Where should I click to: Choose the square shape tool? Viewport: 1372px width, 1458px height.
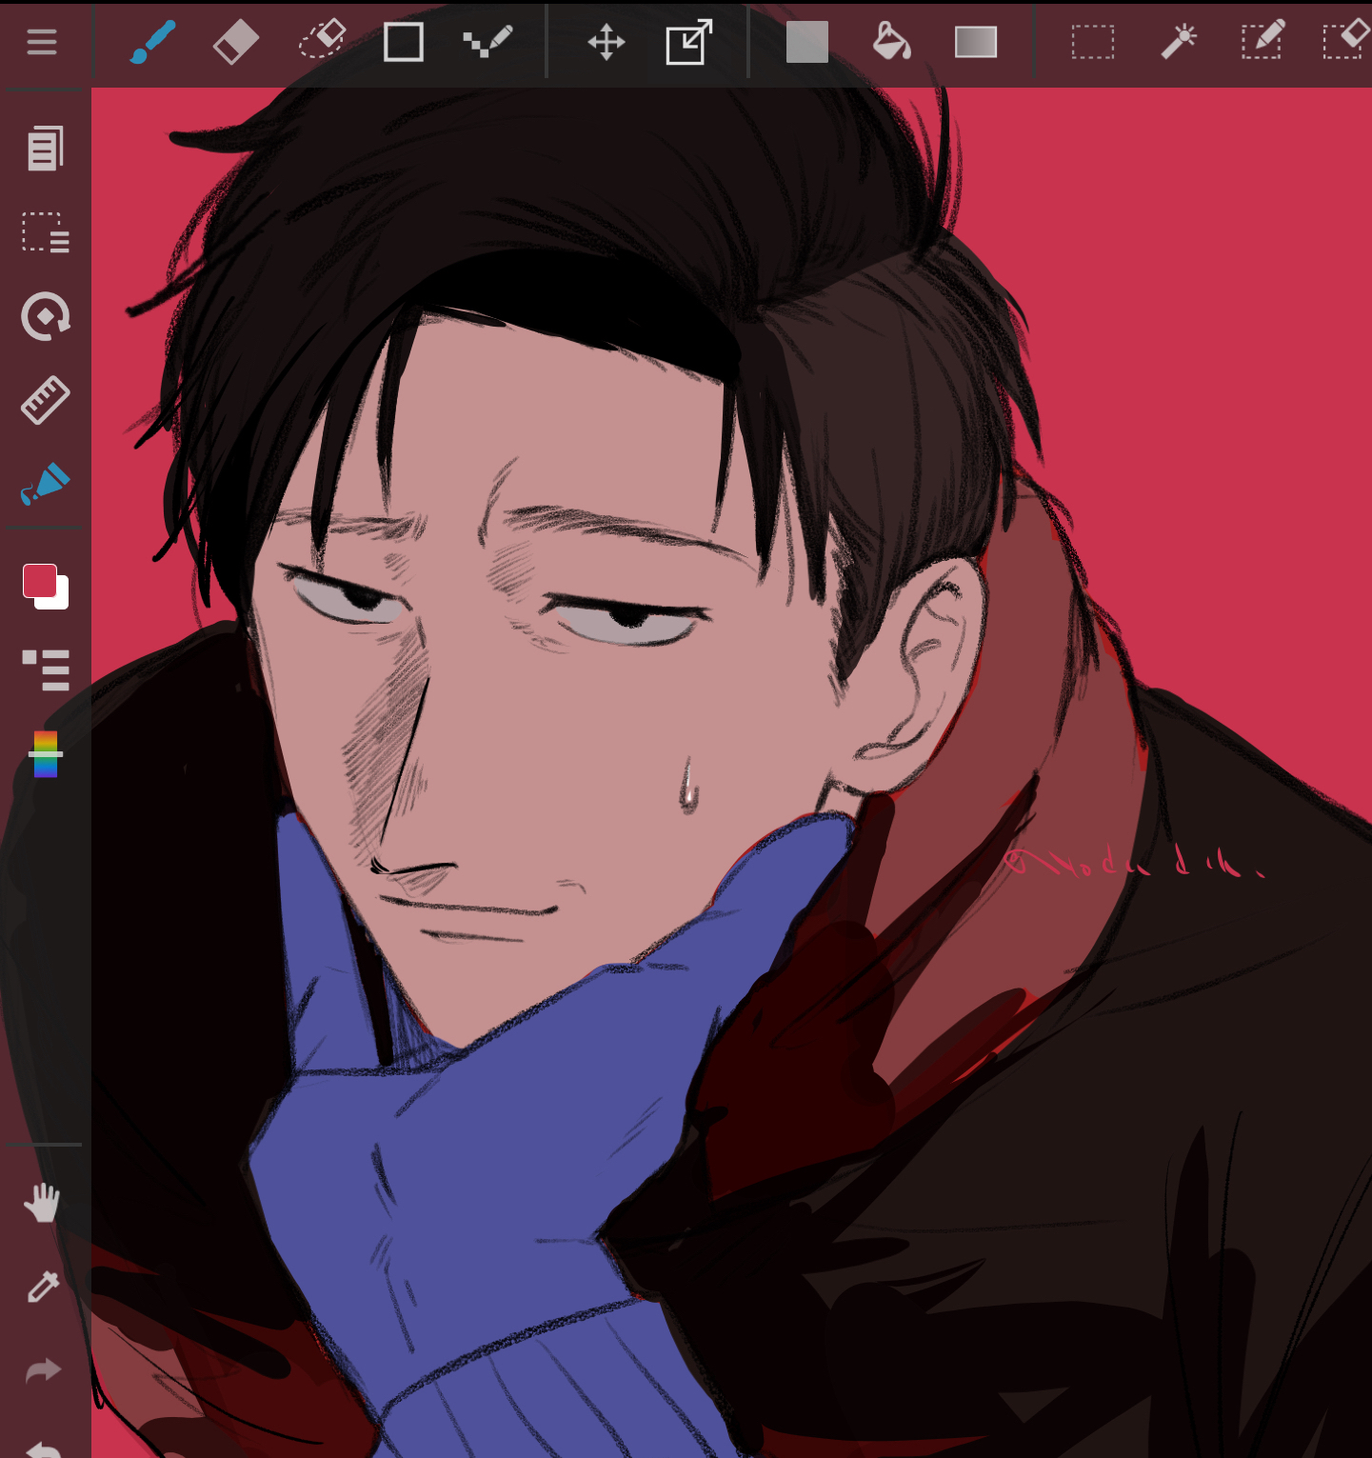point(403,42)
